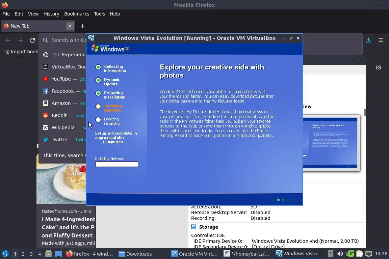Click the clock showing 14:38
The height and width of the screenshot is (259, 389).
(x=381, y=254)
